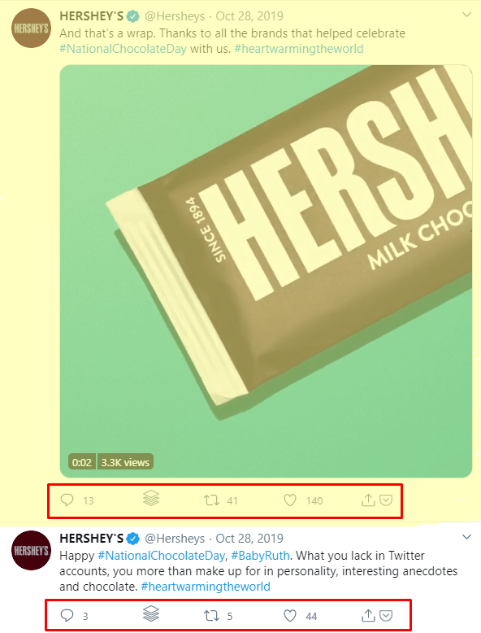Click Hershey's profile avatar on first tweet
481x633 pixels.
(x=31, y=28)
